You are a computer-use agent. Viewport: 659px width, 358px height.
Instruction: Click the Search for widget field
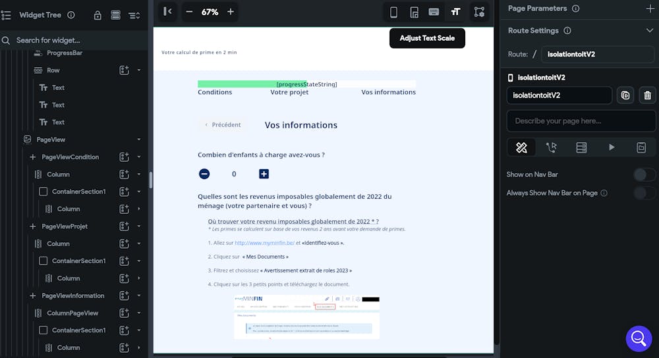(74, 40)
